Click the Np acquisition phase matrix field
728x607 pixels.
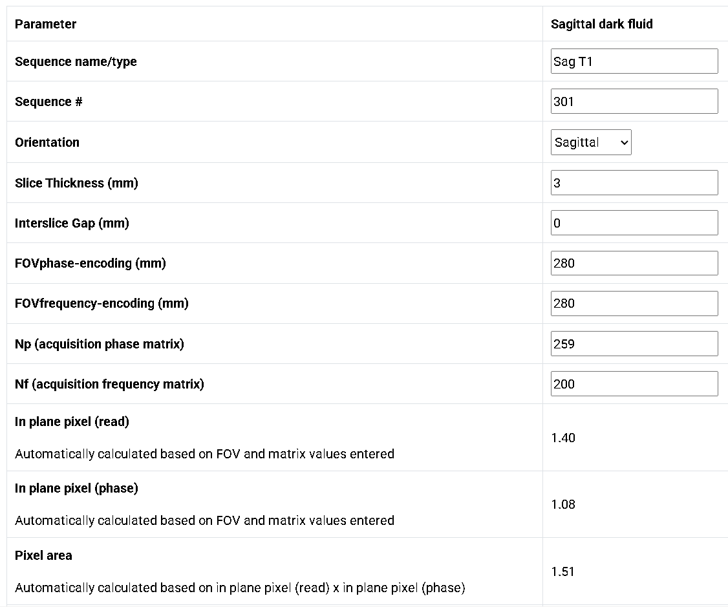point(634,344)
